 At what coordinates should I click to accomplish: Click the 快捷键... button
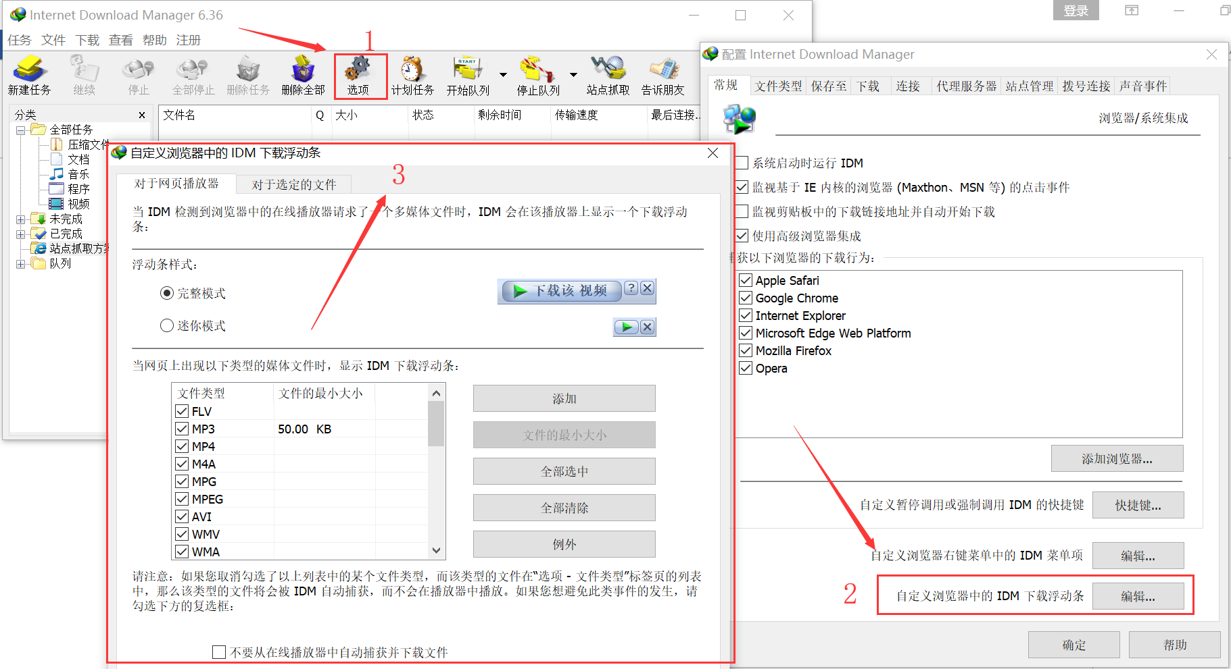click(x=1138, y=505)
